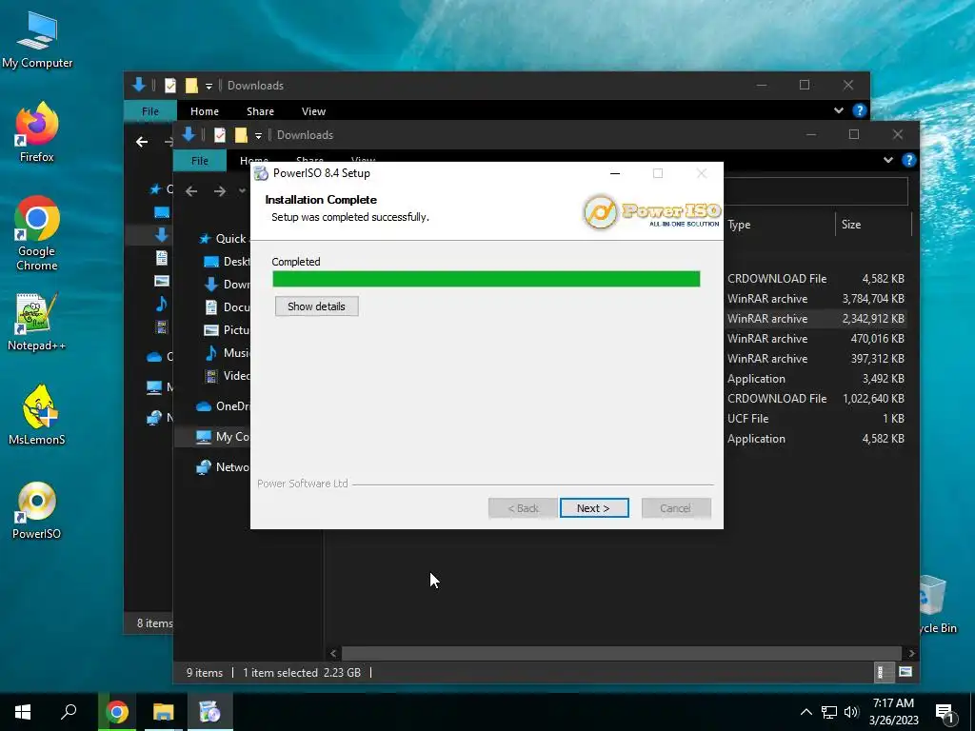Click the green installation progress bar
Screen dimensions: 975x731
click(x=487, y=279)
